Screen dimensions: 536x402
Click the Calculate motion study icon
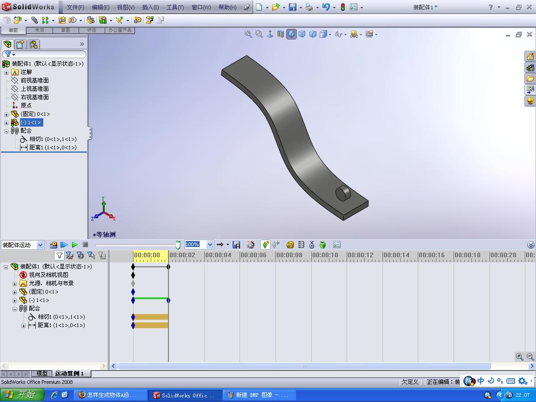[54, 245]
